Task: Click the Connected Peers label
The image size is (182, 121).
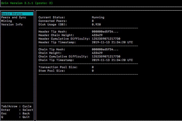Action: pyautogui.click(x=53, y=21)
